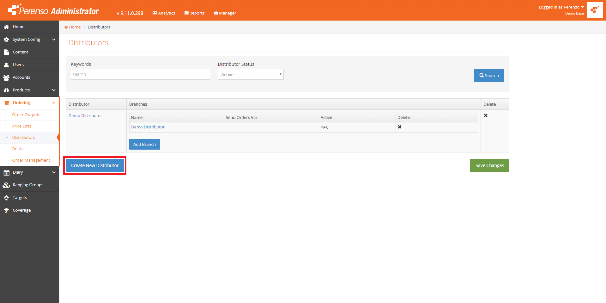Open Order Management submenu item
The width and height of the screenshot is (606, 303).
point(31,160)
